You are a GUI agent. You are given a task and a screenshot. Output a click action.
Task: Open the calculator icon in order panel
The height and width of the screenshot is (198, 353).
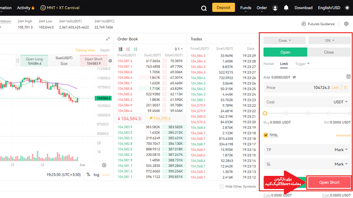(349, 77)
